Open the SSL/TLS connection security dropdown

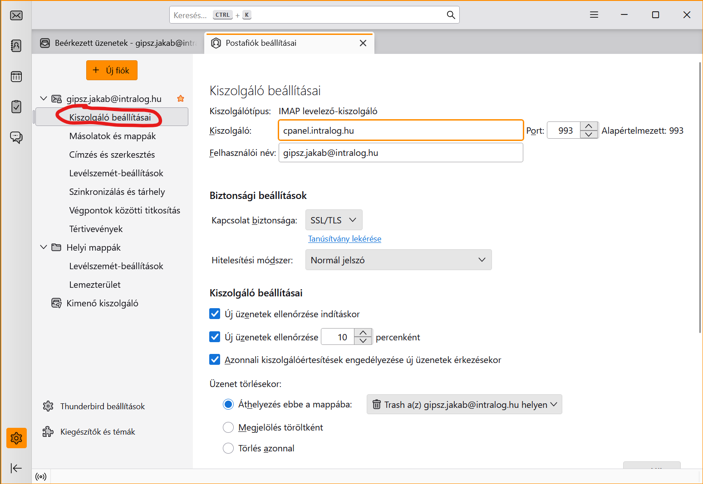point(334,220)
